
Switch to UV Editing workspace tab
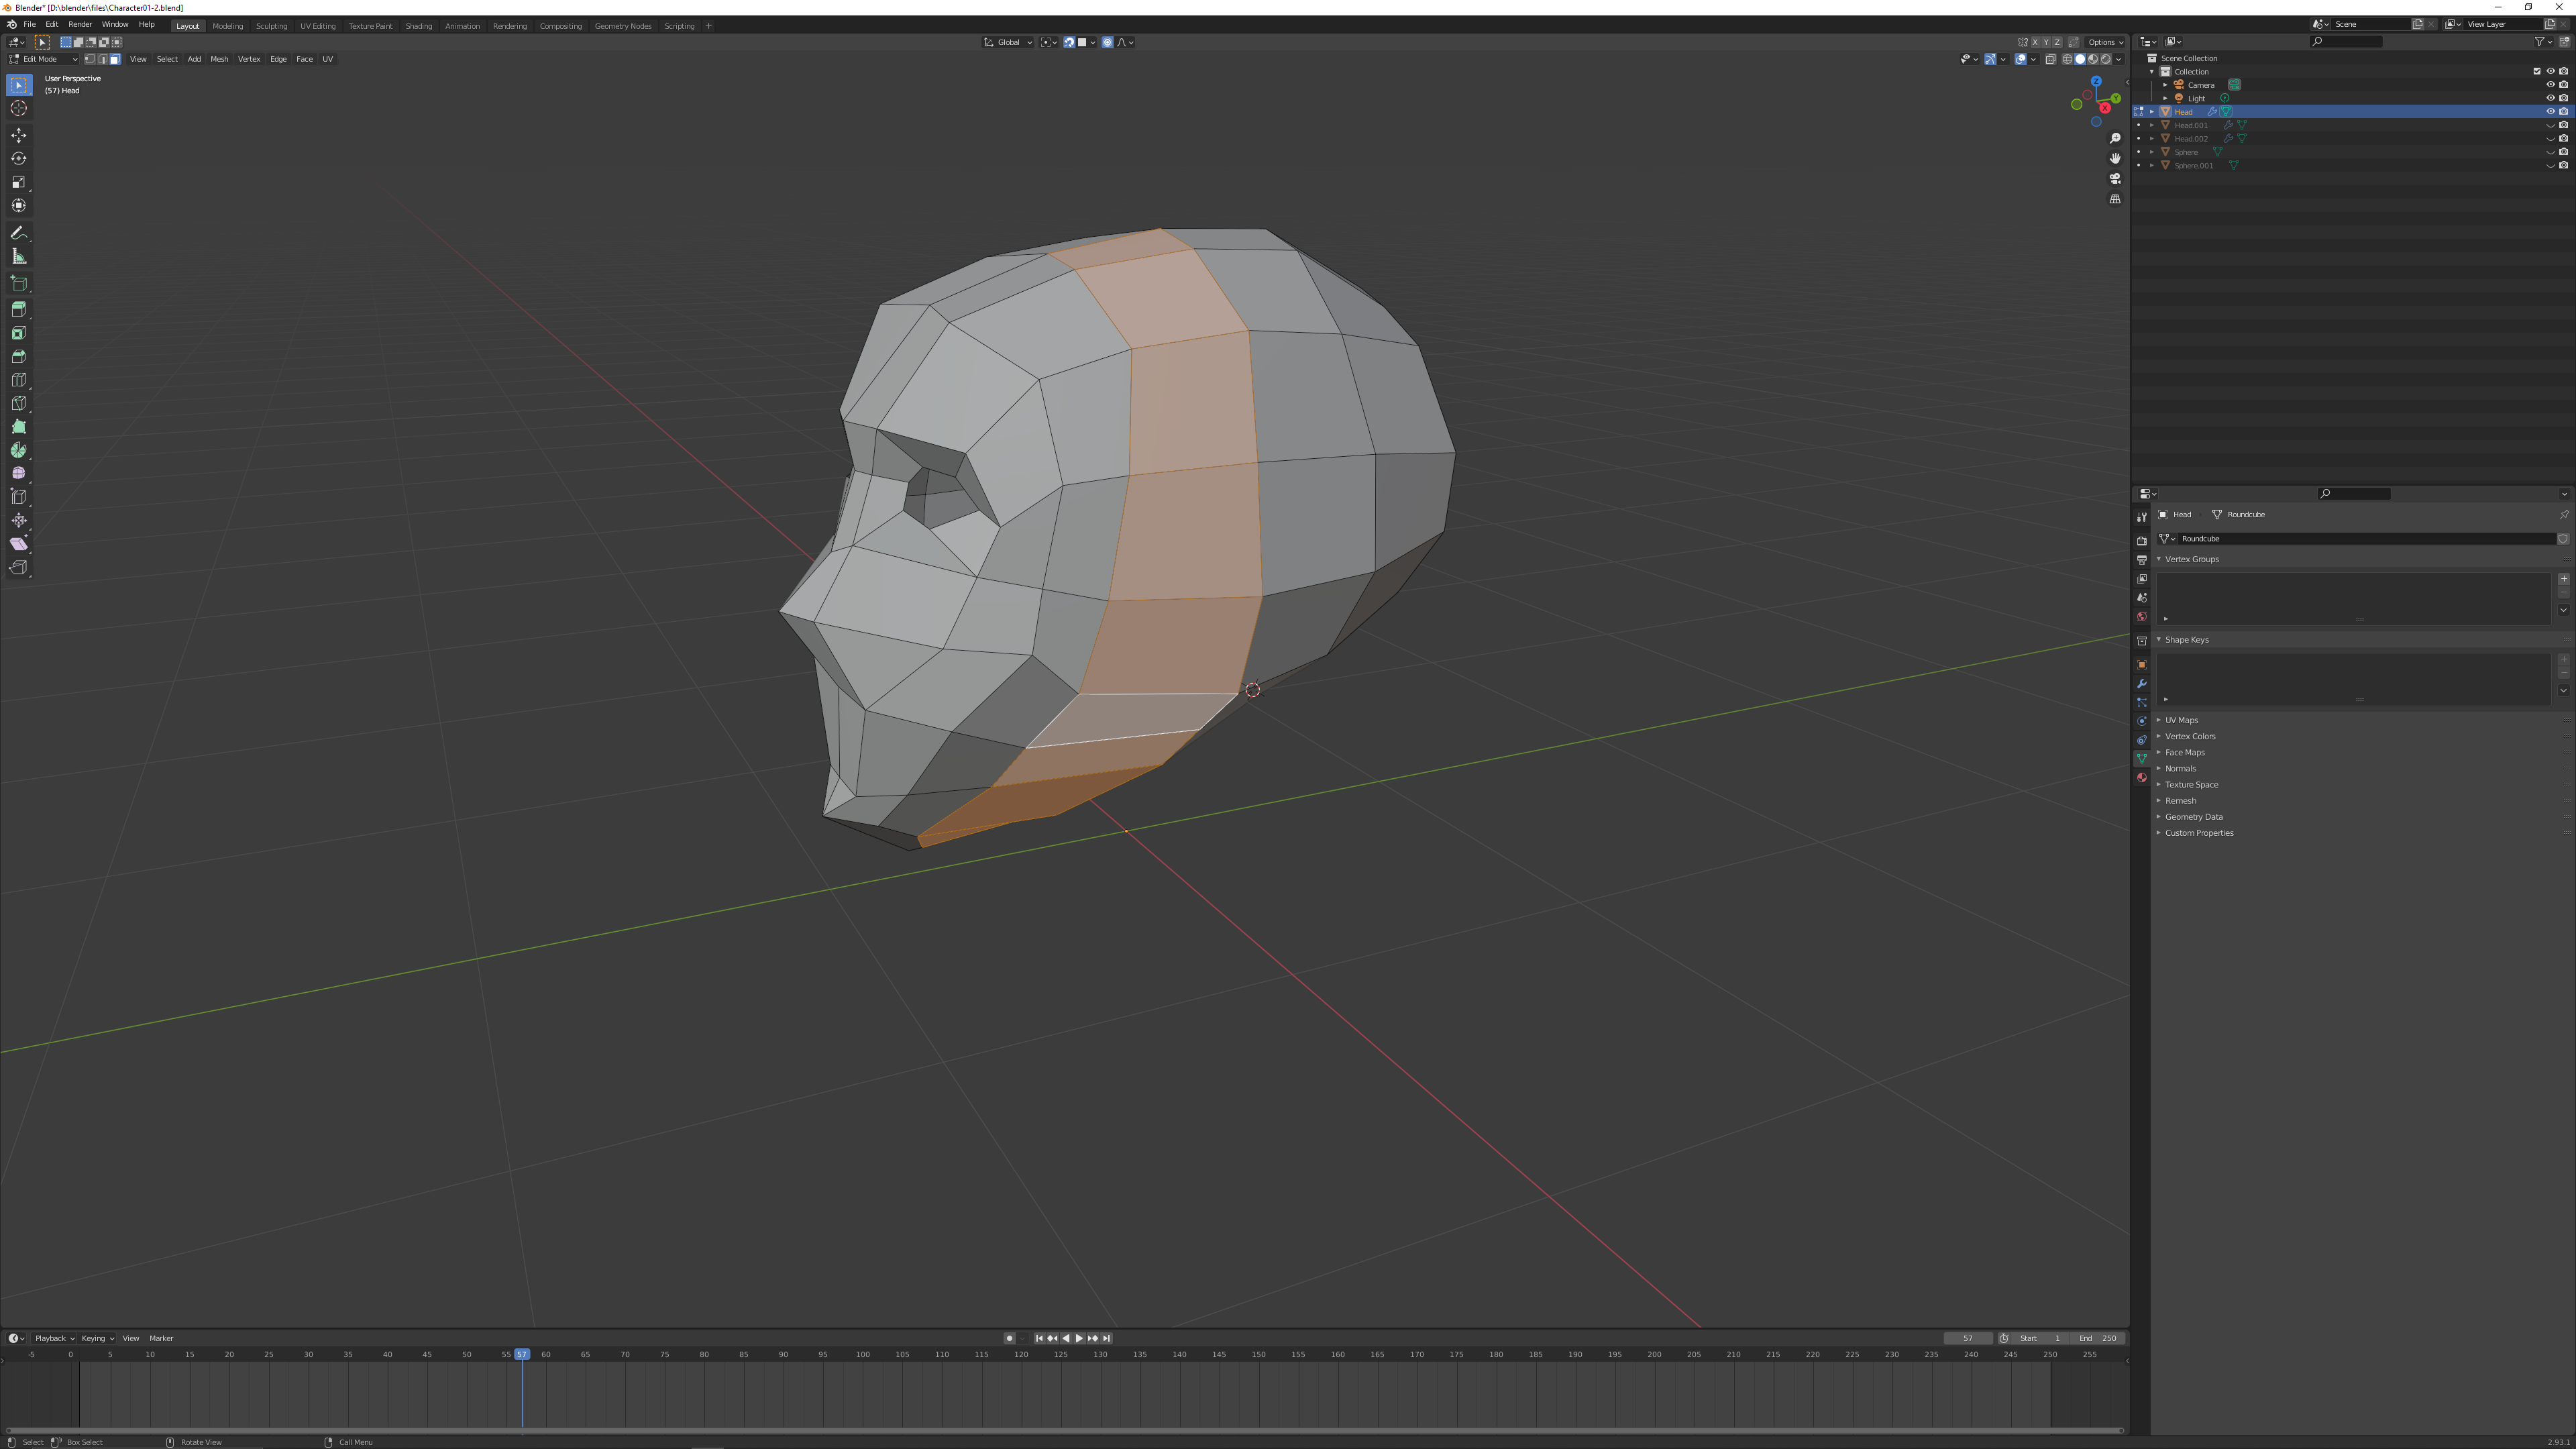click(x=318, y=26)
